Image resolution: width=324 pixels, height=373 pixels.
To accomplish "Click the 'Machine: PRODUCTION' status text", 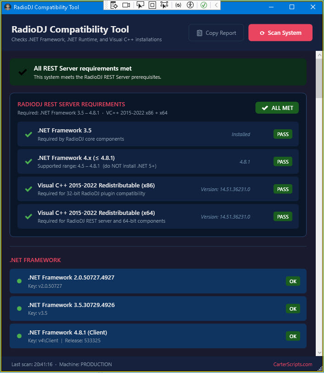I will [x=85, y=364].
